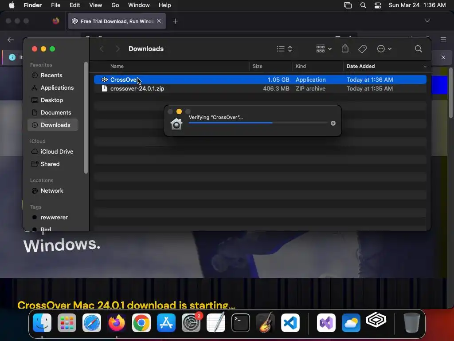Select the crossover-24.0.1.zip file
The height and width of the screenshot is (341, 454).
click(260, 89)
